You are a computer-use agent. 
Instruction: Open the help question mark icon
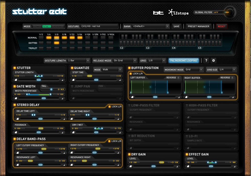pos(206,61)
